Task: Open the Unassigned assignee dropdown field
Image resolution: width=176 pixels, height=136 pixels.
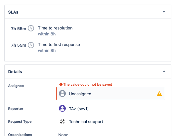Action: click(110, 93)
